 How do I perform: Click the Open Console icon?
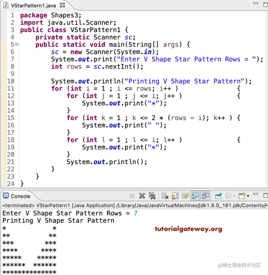click(x=242, y=196)
